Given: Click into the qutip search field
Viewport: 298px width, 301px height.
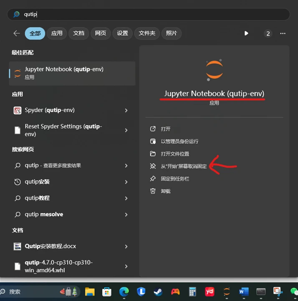Looking at the screenshot, I should coord(148,14).
